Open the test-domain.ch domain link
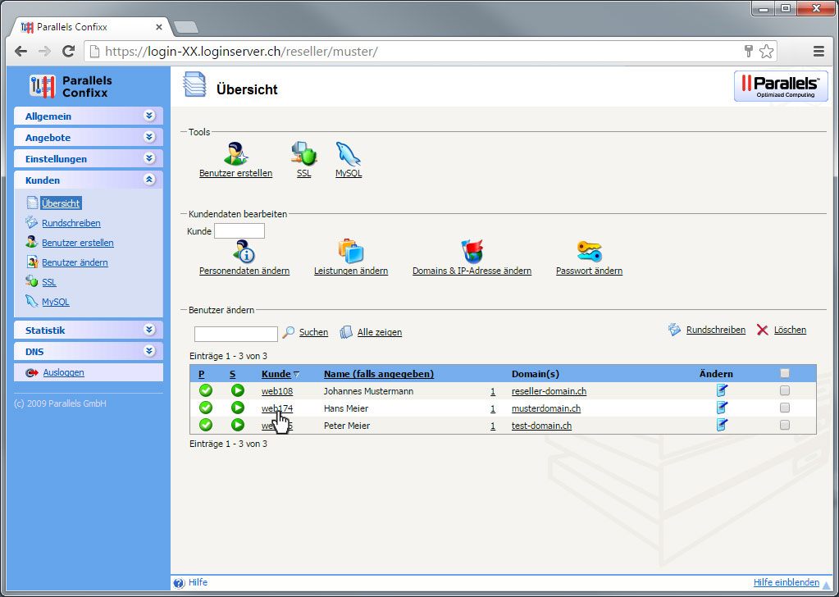This screenshot has width=839, height=597. pos(541,426)
